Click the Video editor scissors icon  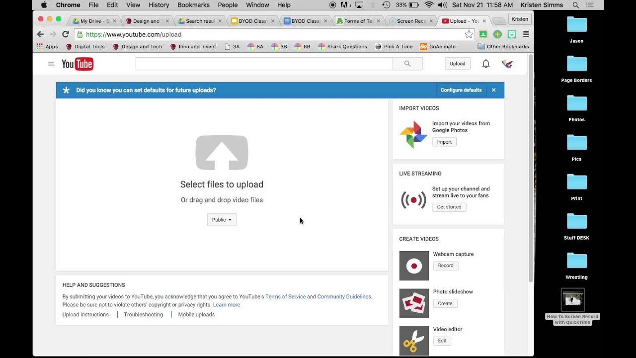[x=414, y=341]
